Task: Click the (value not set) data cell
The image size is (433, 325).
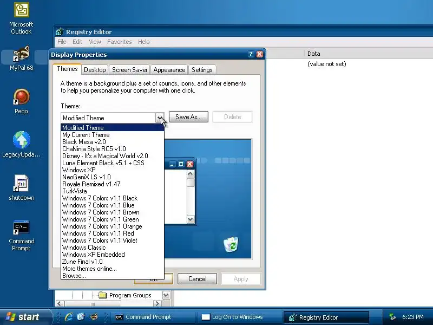Action: point(327,64)
